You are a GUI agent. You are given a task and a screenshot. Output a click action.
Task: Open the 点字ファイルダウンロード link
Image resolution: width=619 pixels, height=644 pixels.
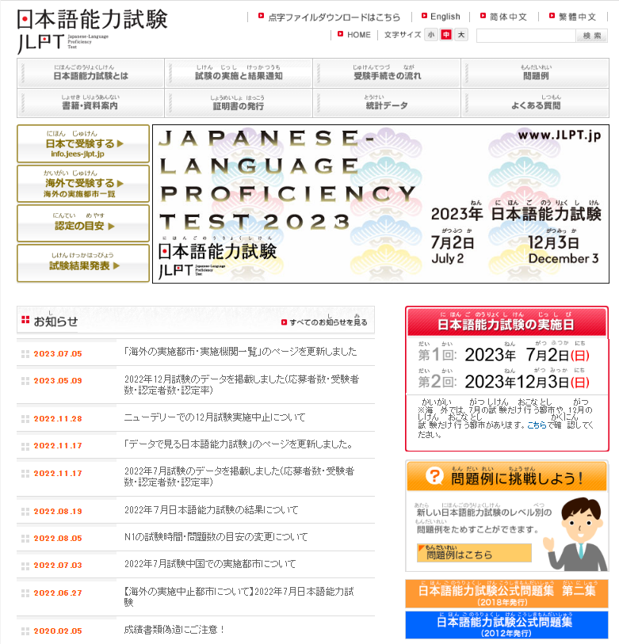(x=334, y=17)
